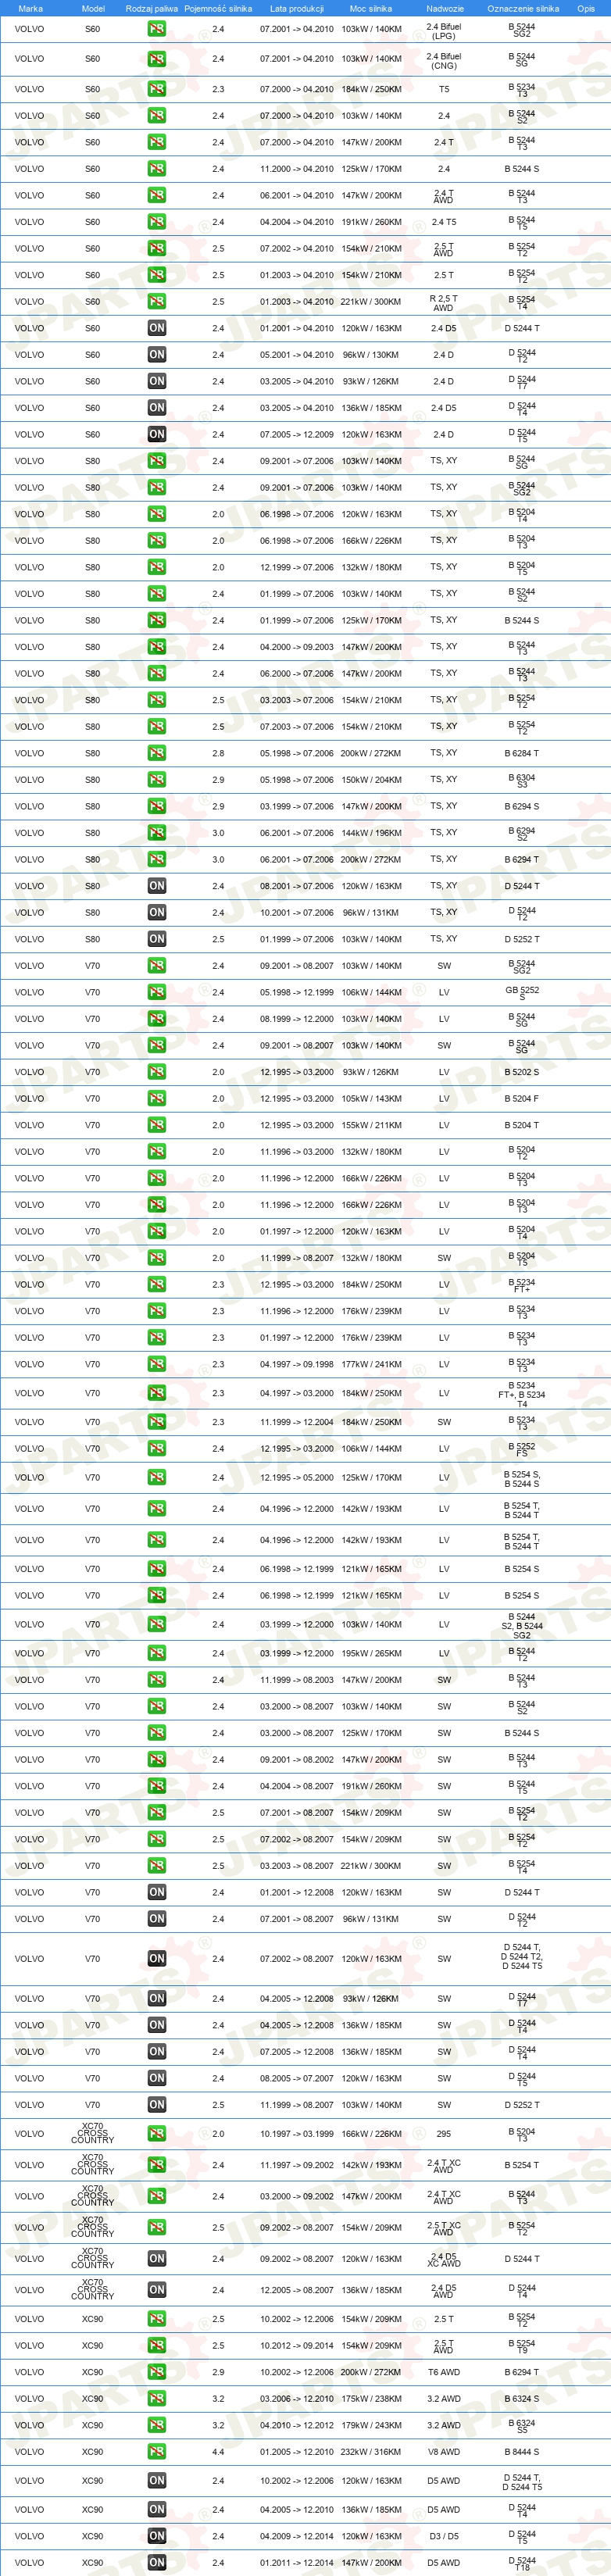Image resolution: width=611 pixels, height=2576 pixels.
Task: Click the Oznaczenie silnika column header
Action: (x=523, y=8)
